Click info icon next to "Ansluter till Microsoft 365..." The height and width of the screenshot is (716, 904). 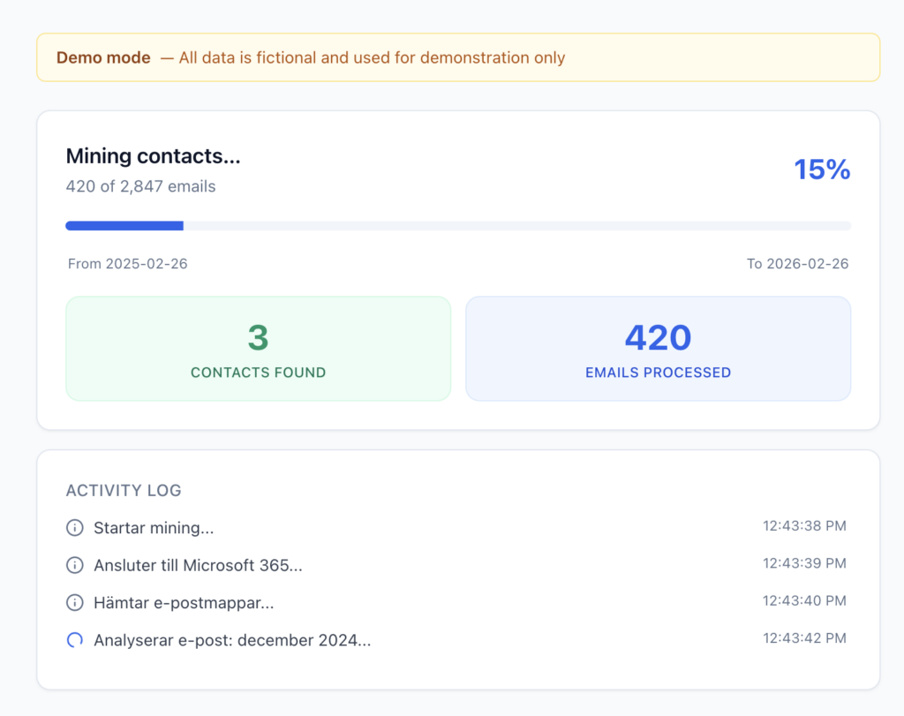click(75, 565)
